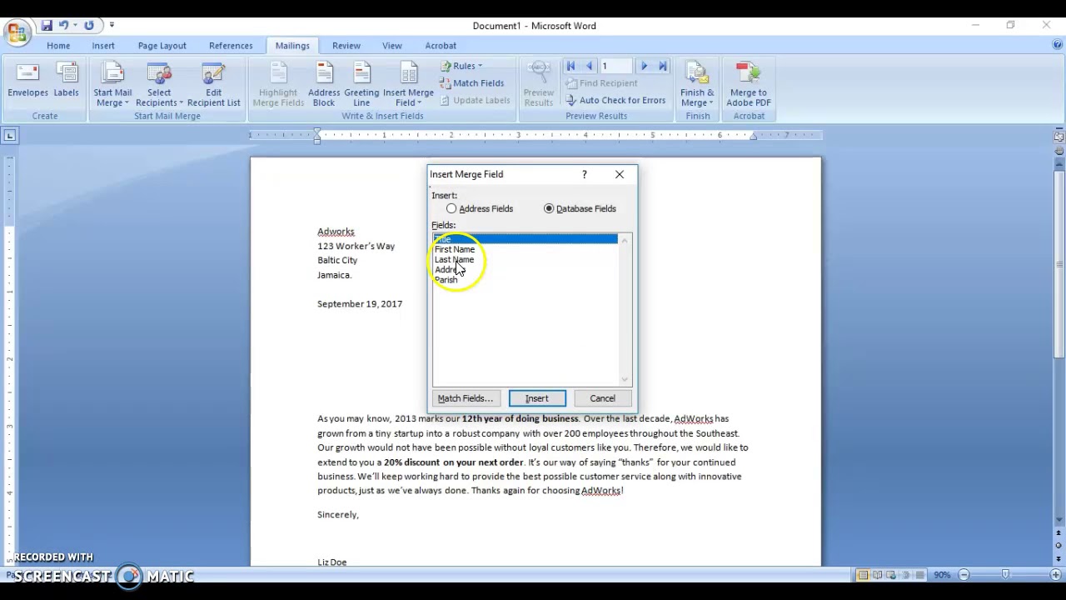
Task: Open the References tab
Action: coord(231,46)
